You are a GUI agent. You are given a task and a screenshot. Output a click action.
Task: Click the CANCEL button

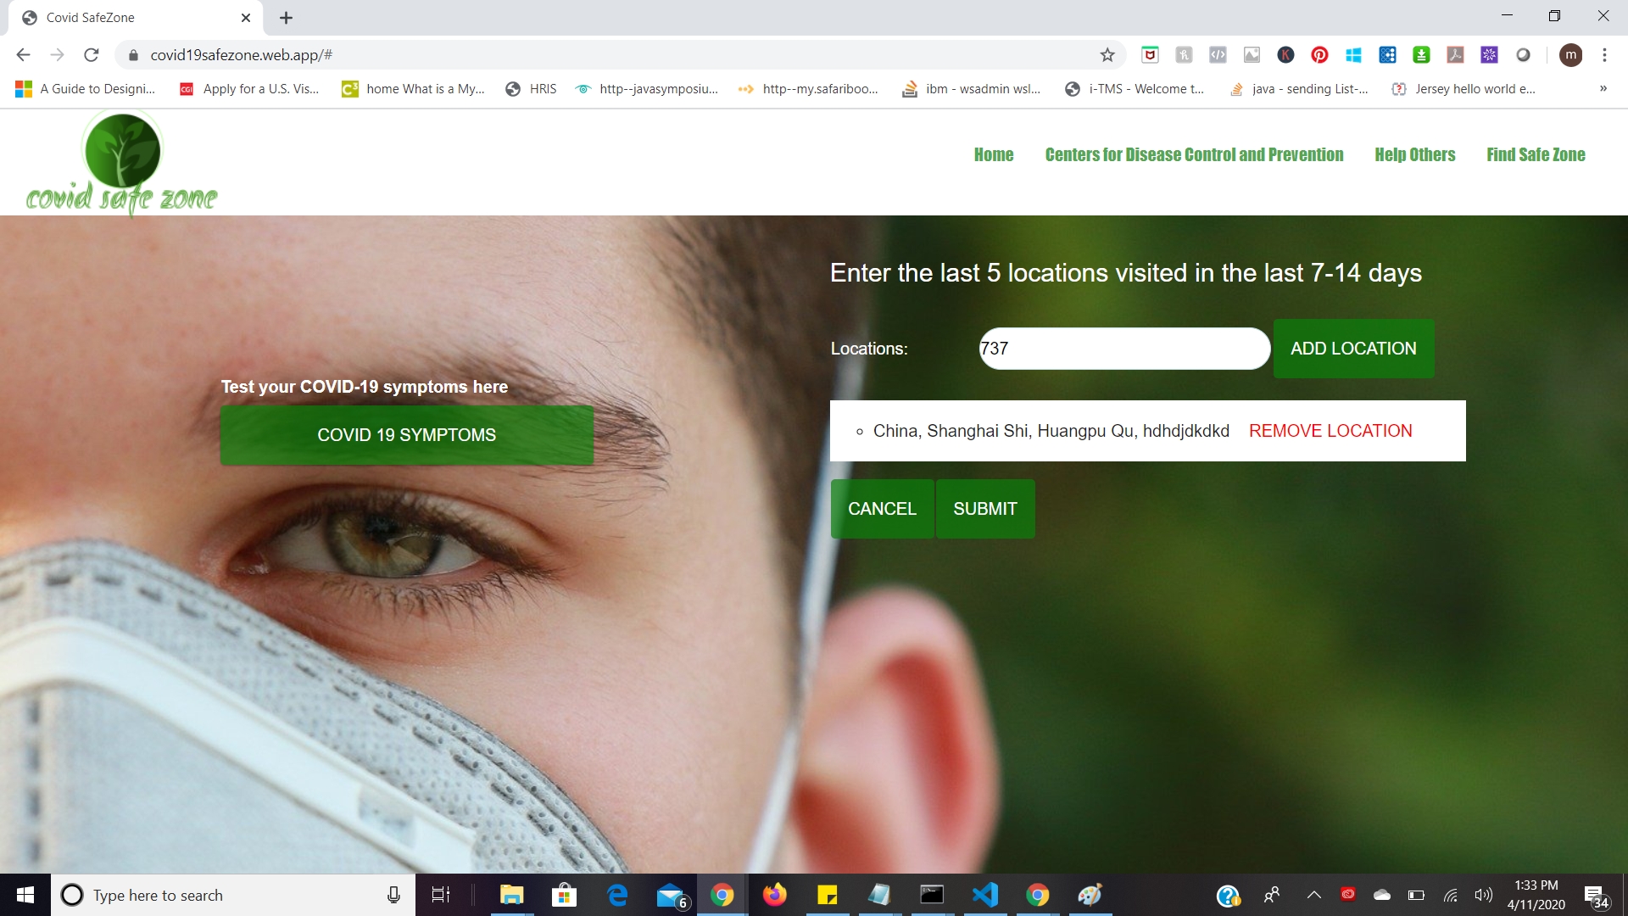click(882, 509)
